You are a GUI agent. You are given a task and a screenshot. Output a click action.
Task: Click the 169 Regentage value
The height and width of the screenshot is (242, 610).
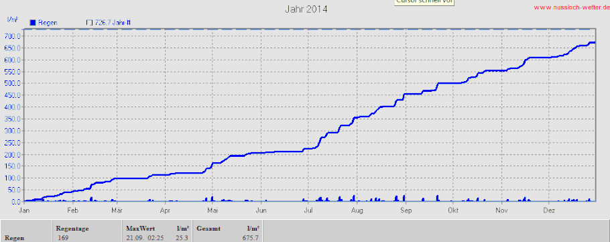pyautogui.click(x=63, y=237)
